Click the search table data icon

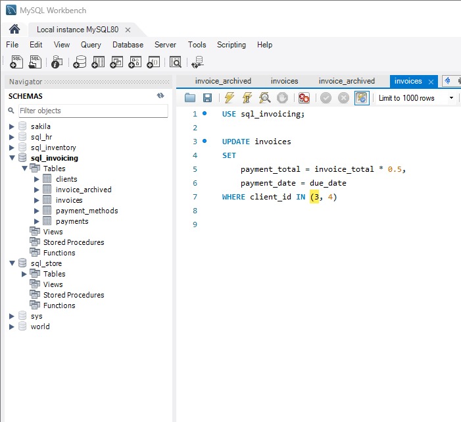coord(176,62)
